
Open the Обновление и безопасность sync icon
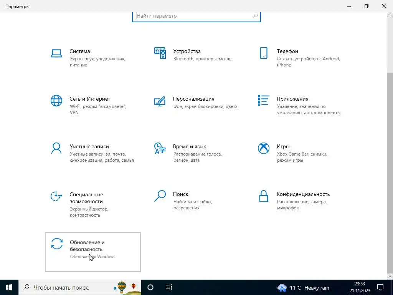(57, 244)
